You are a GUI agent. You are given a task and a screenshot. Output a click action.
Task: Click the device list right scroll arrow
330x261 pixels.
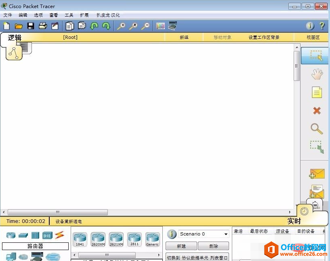[x=159, y=255]
